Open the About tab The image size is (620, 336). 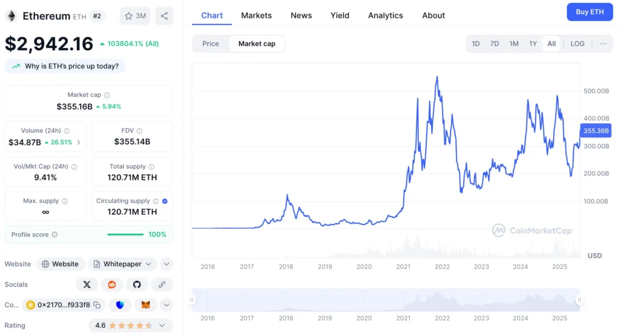pyautogui.click(x=434, y=15)
